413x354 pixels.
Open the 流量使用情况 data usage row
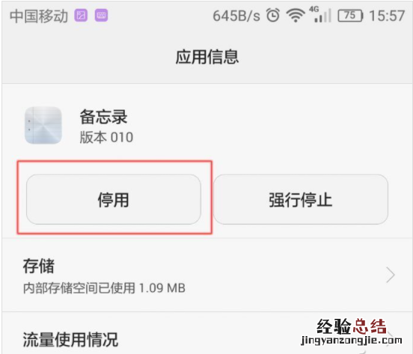coord(206,334)
